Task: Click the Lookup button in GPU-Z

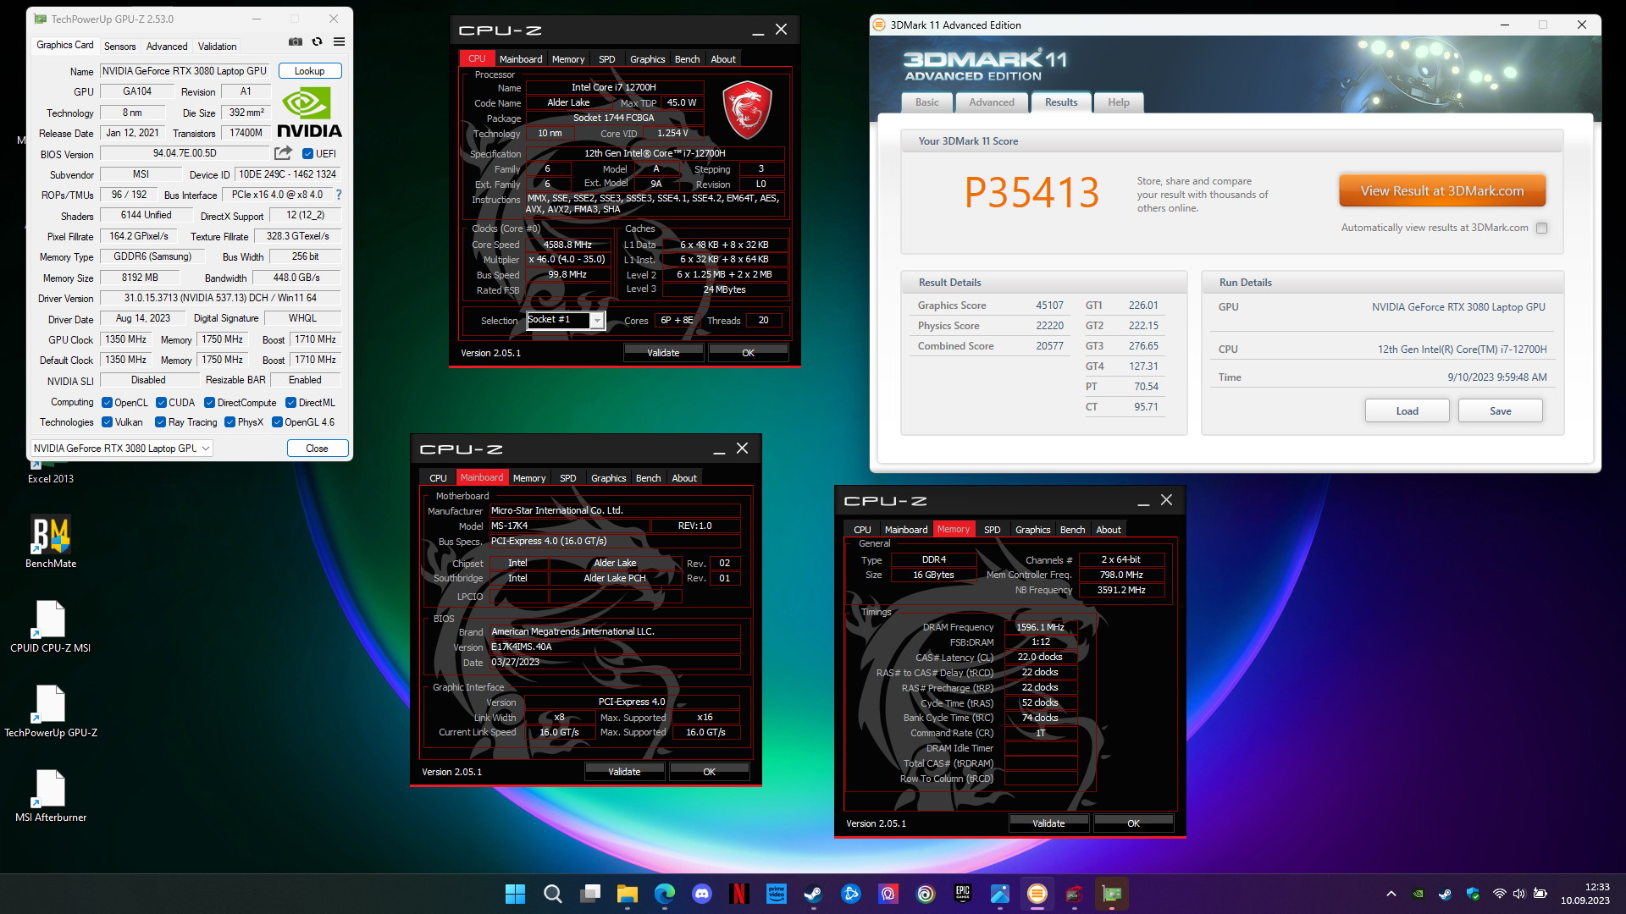Action: coord(310,71)
